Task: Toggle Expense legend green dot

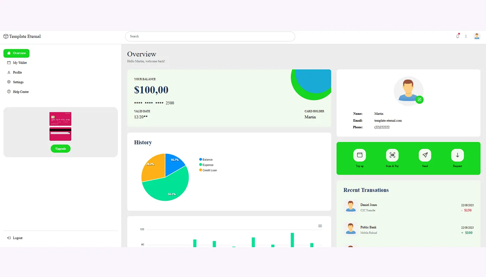Action: 201,165
